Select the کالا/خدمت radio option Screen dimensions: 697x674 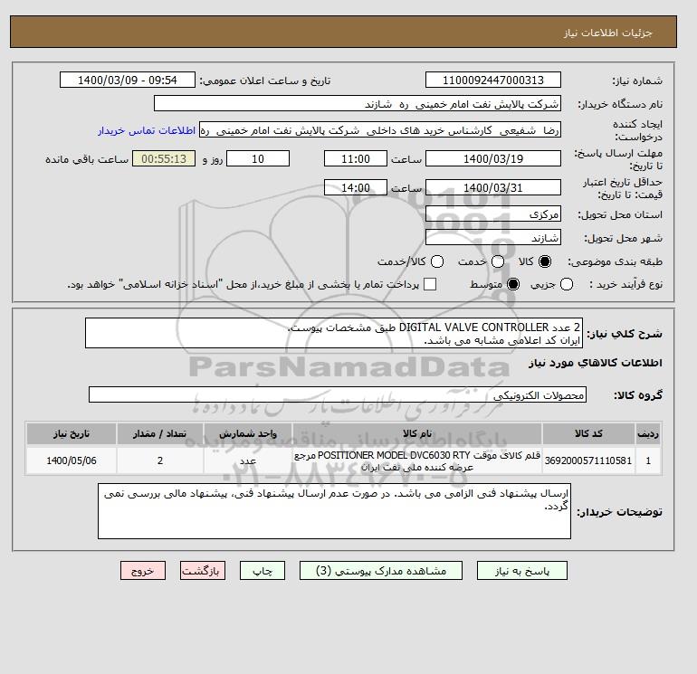point(437,261)
